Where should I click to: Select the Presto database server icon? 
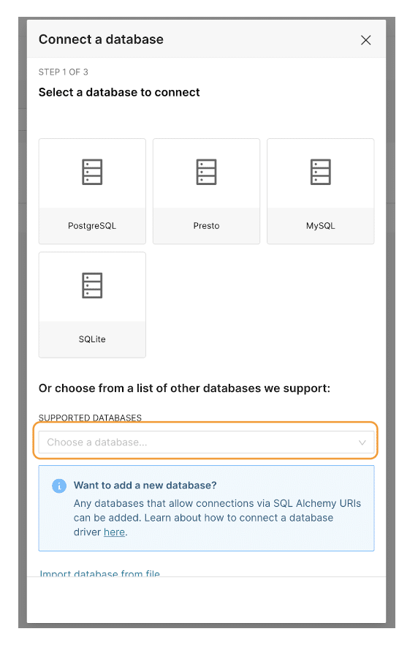coord(206,172)
